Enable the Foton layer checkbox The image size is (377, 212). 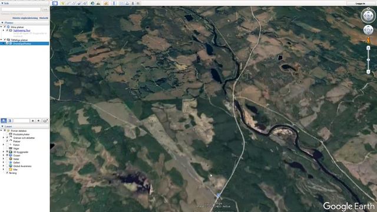(7, 145)
